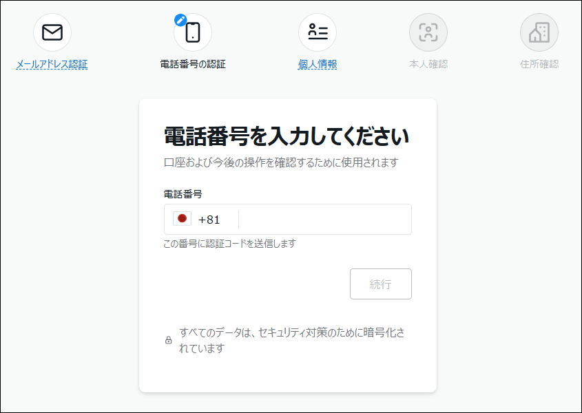Click the 電話番号を入力してください heading
Viewport: 582px width, 413px height.
point(287,136)
